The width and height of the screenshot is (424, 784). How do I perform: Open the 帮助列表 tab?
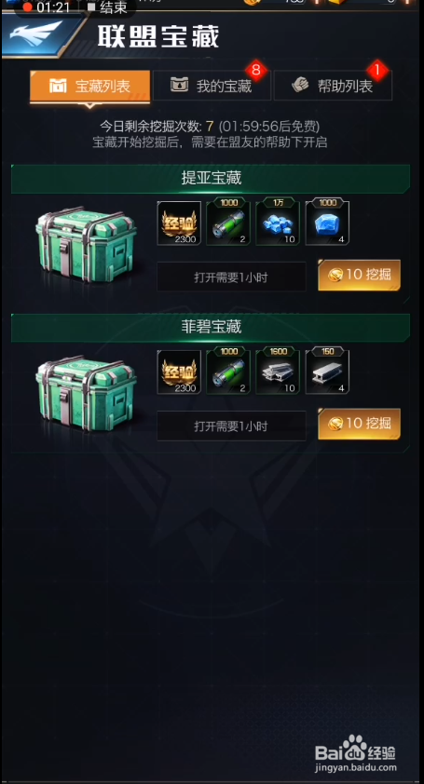[333, 86]
